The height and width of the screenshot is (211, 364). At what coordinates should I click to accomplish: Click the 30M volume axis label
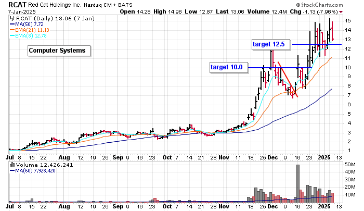(x=350, y=180)
